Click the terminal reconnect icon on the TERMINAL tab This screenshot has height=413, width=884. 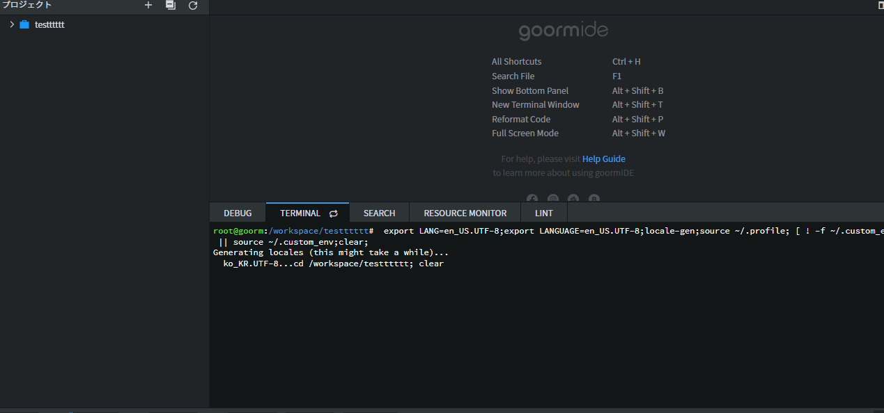coord(334,213)
